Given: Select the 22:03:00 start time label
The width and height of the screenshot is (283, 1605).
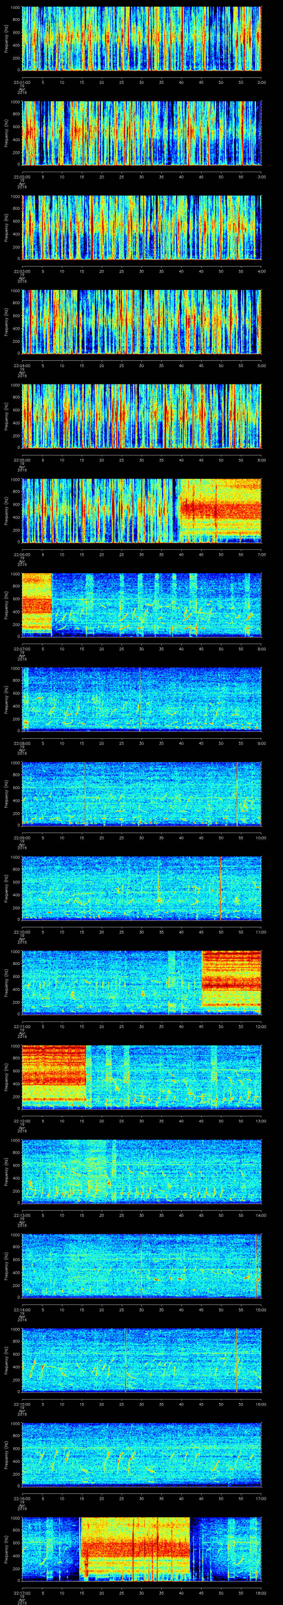Looking at the screenshot, I should click(x=22, y=271).
